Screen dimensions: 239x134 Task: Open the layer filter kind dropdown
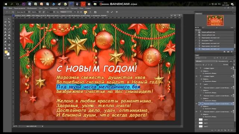(x=201, y=58)
